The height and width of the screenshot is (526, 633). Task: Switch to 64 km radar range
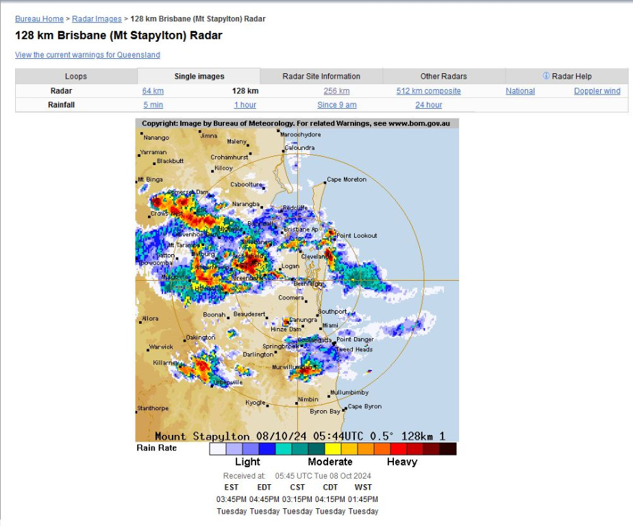point(153,91)
